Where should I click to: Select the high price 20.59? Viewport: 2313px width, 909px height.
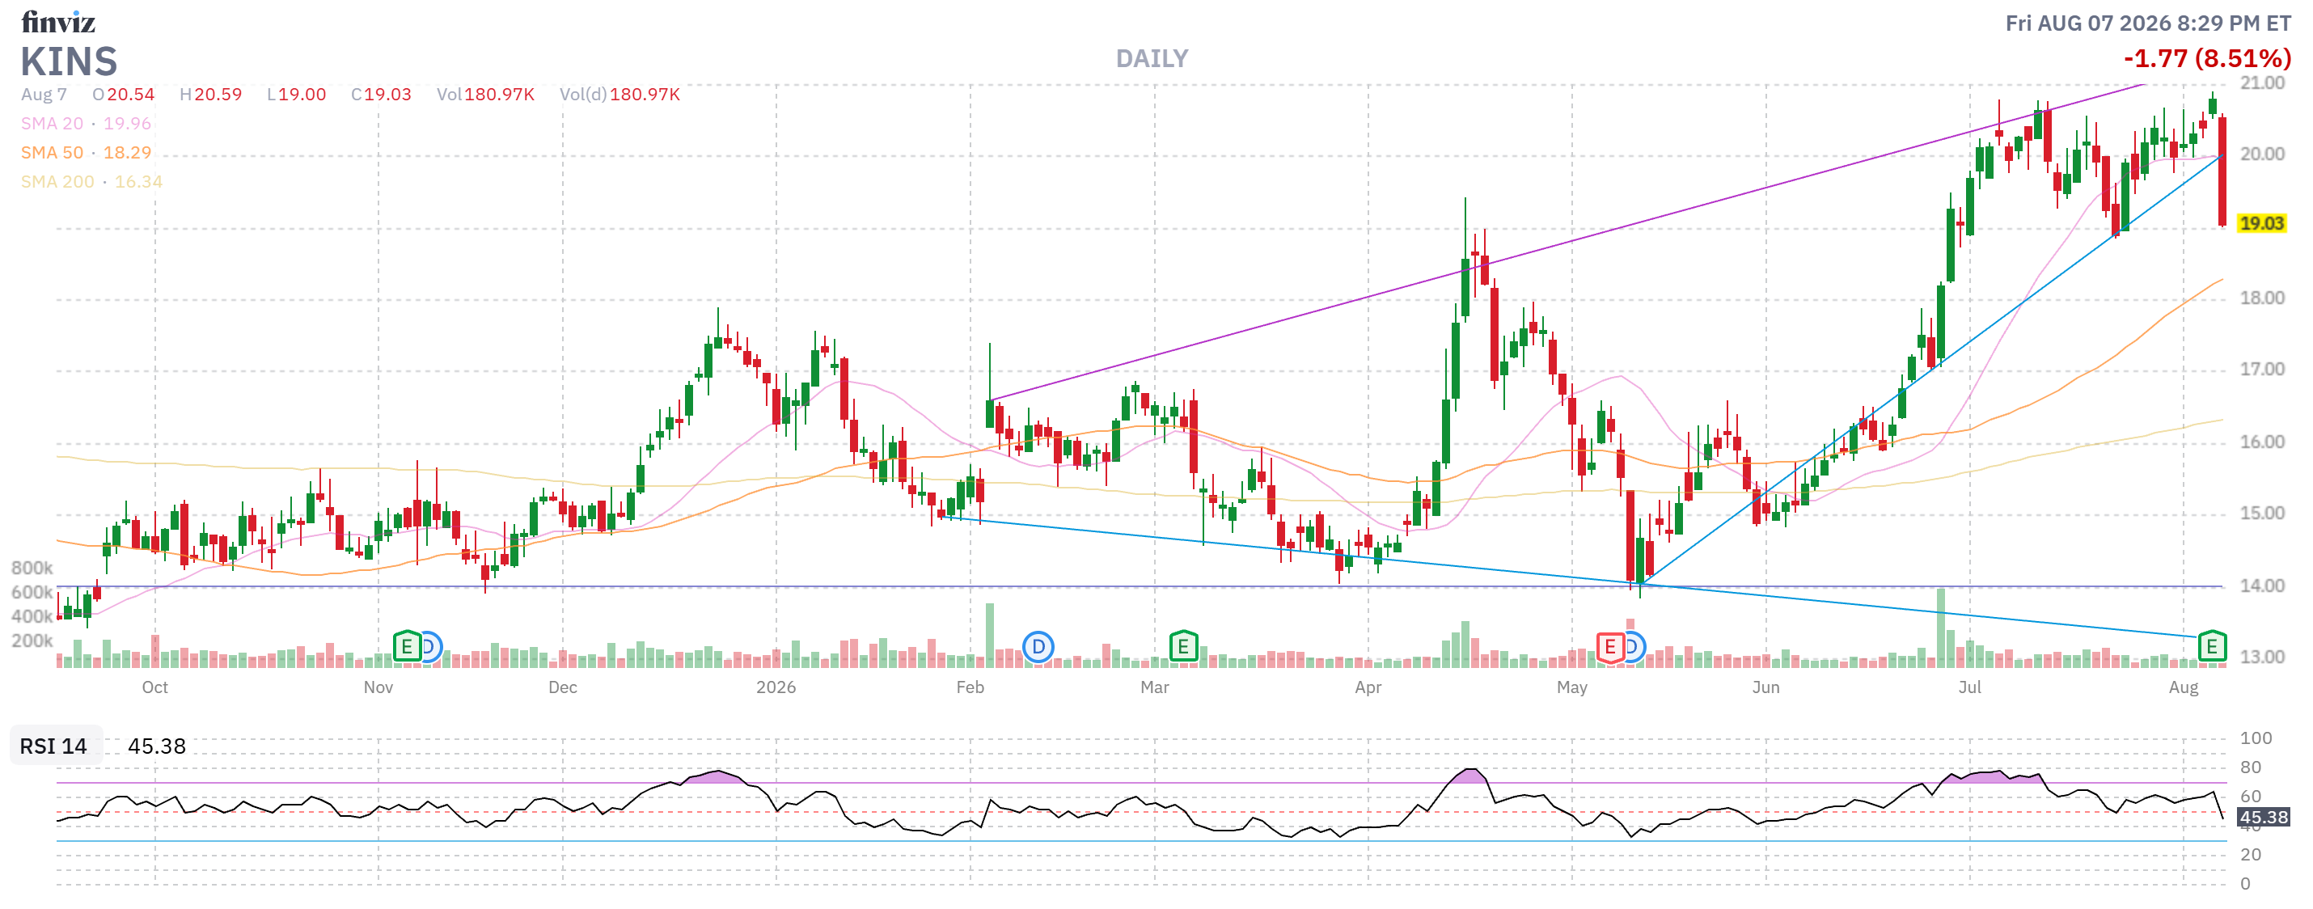click(x=218, y=95)
